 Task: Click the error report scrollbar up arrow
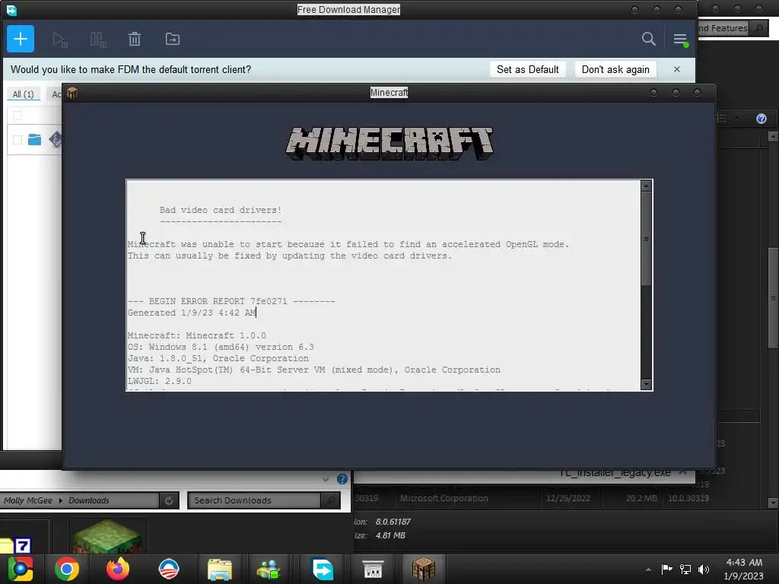point(646,186)
